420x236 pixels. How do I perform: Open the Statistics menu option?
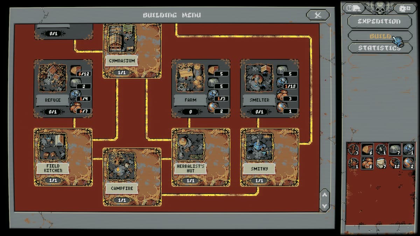coord(379,48)
